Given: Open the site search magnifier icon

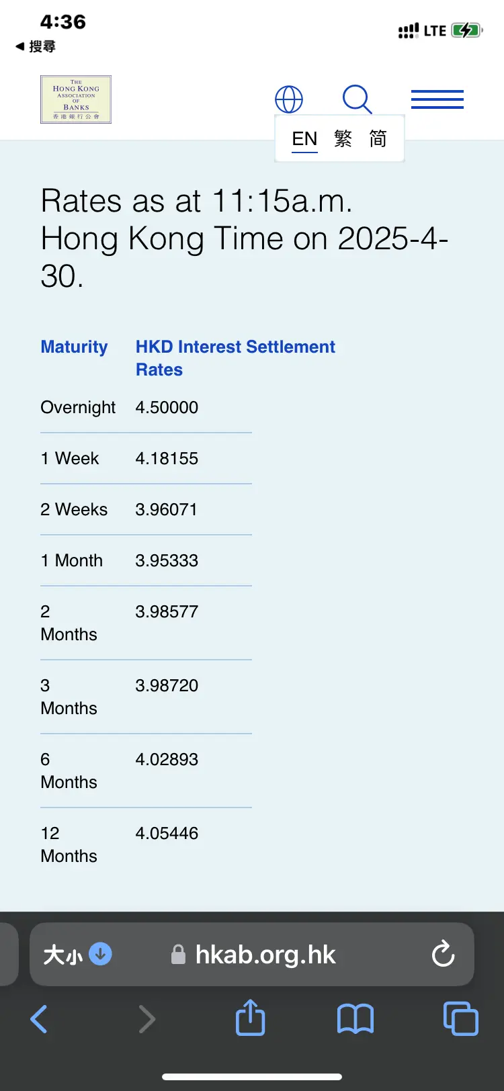Looking at the screenshot, I should (x=357, y=99).
